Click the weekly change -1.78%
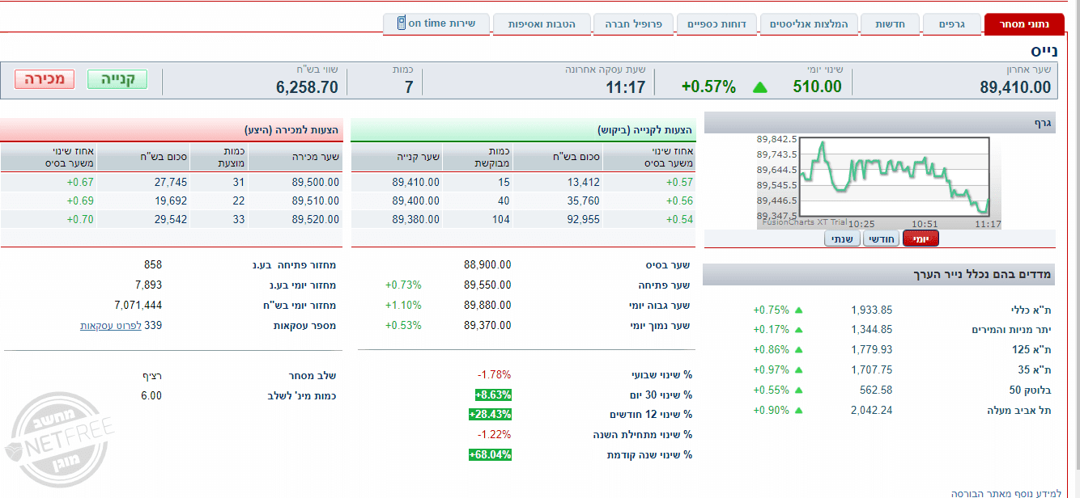 494,374
